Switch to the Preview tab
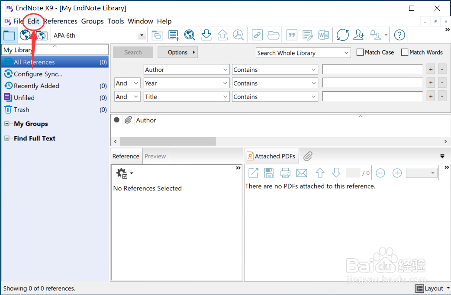This screenshot has width=451, height=295. (155, 156)
